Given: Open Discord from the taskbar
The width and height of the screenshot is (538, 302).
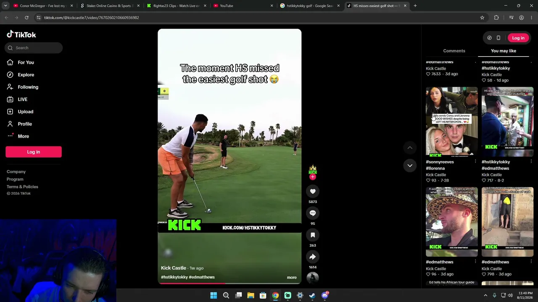Looking at the screenshot, I should click(x=325, y=295).
